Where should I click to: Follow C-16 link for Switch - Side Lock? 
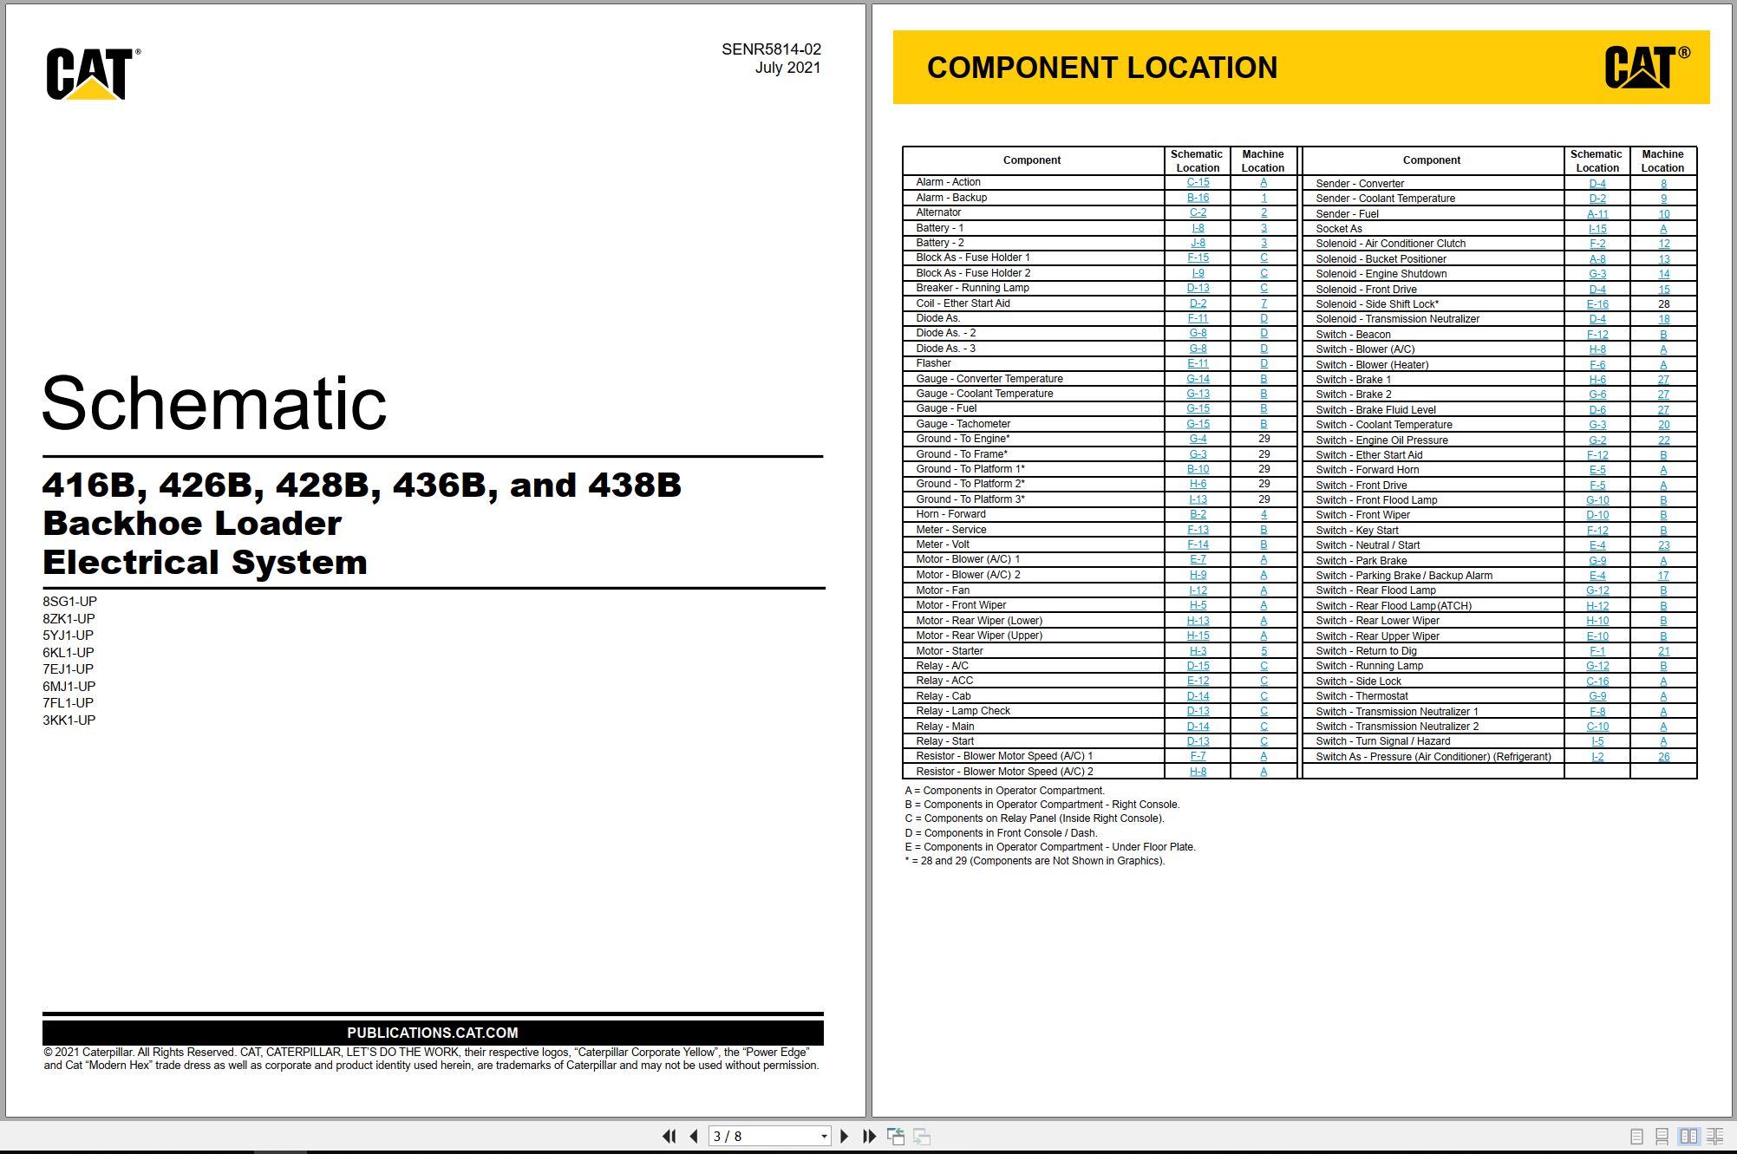coord(1597,681)
